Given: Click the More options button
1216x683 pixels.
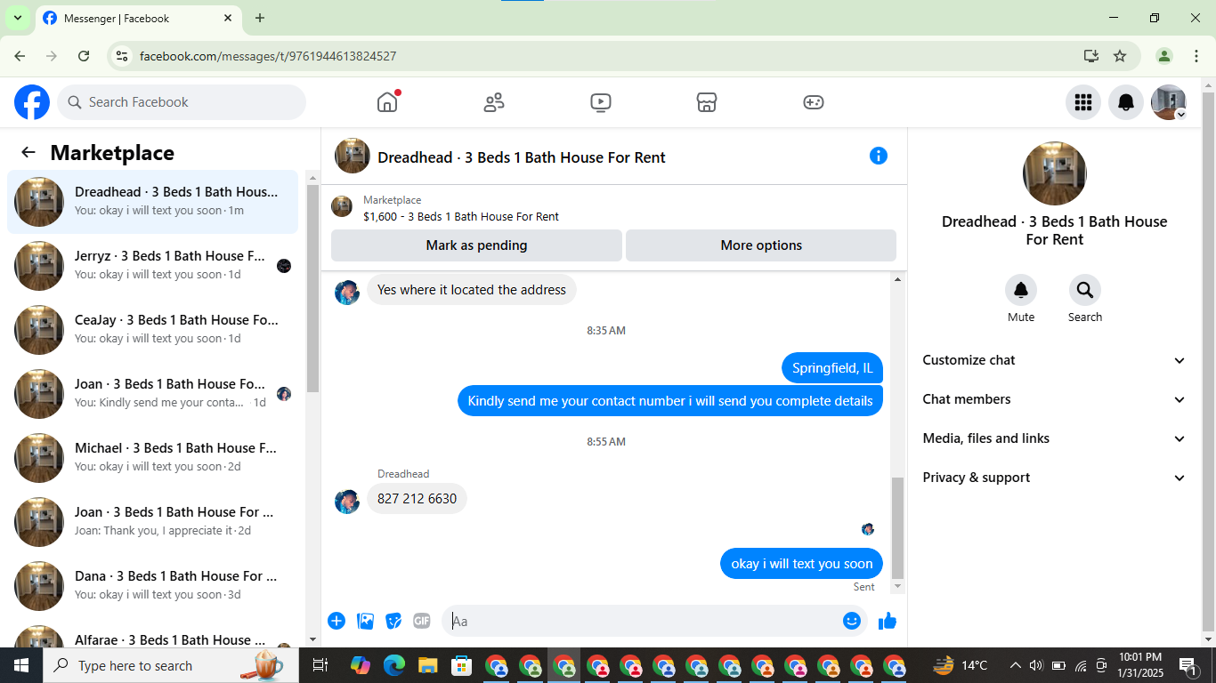Looking at the screenshot, I should click(x=761, y=245).
